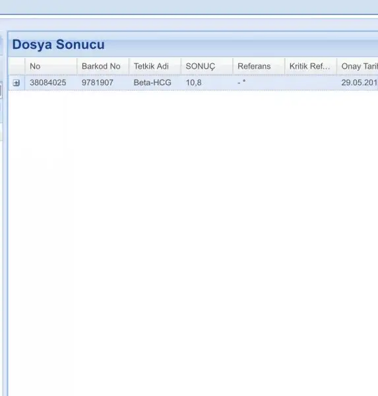This screenshot has height=396, width=378.
Task: Click the Onay Tarih column header
Action: click(358, 66)
